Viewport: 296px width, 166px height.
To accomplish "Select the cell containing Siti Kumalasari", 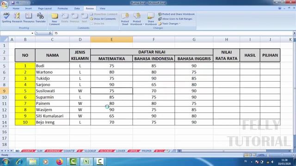I will tap(52, 116).
